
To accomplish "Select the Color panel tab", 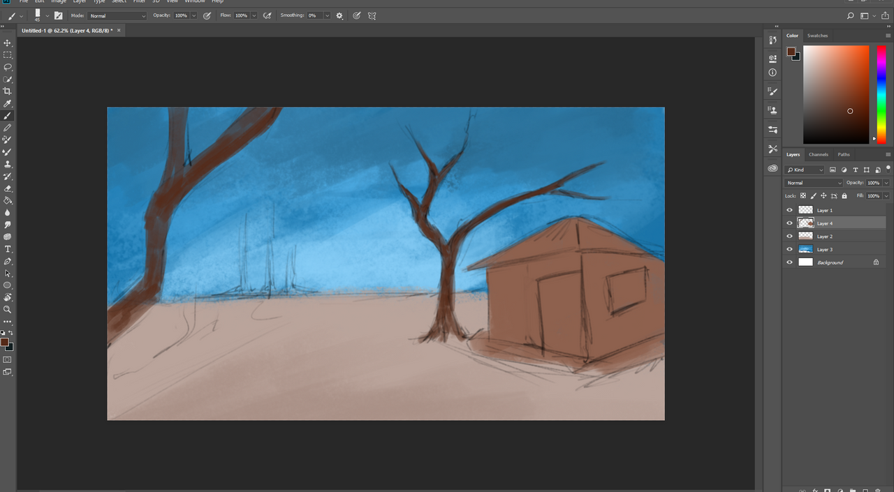I will click(x=792, y=36).
